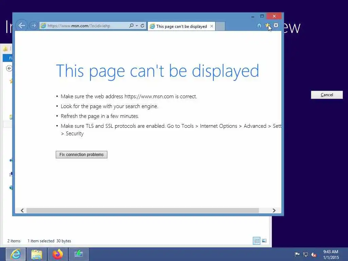Click the network tray icon

point(306,255)
